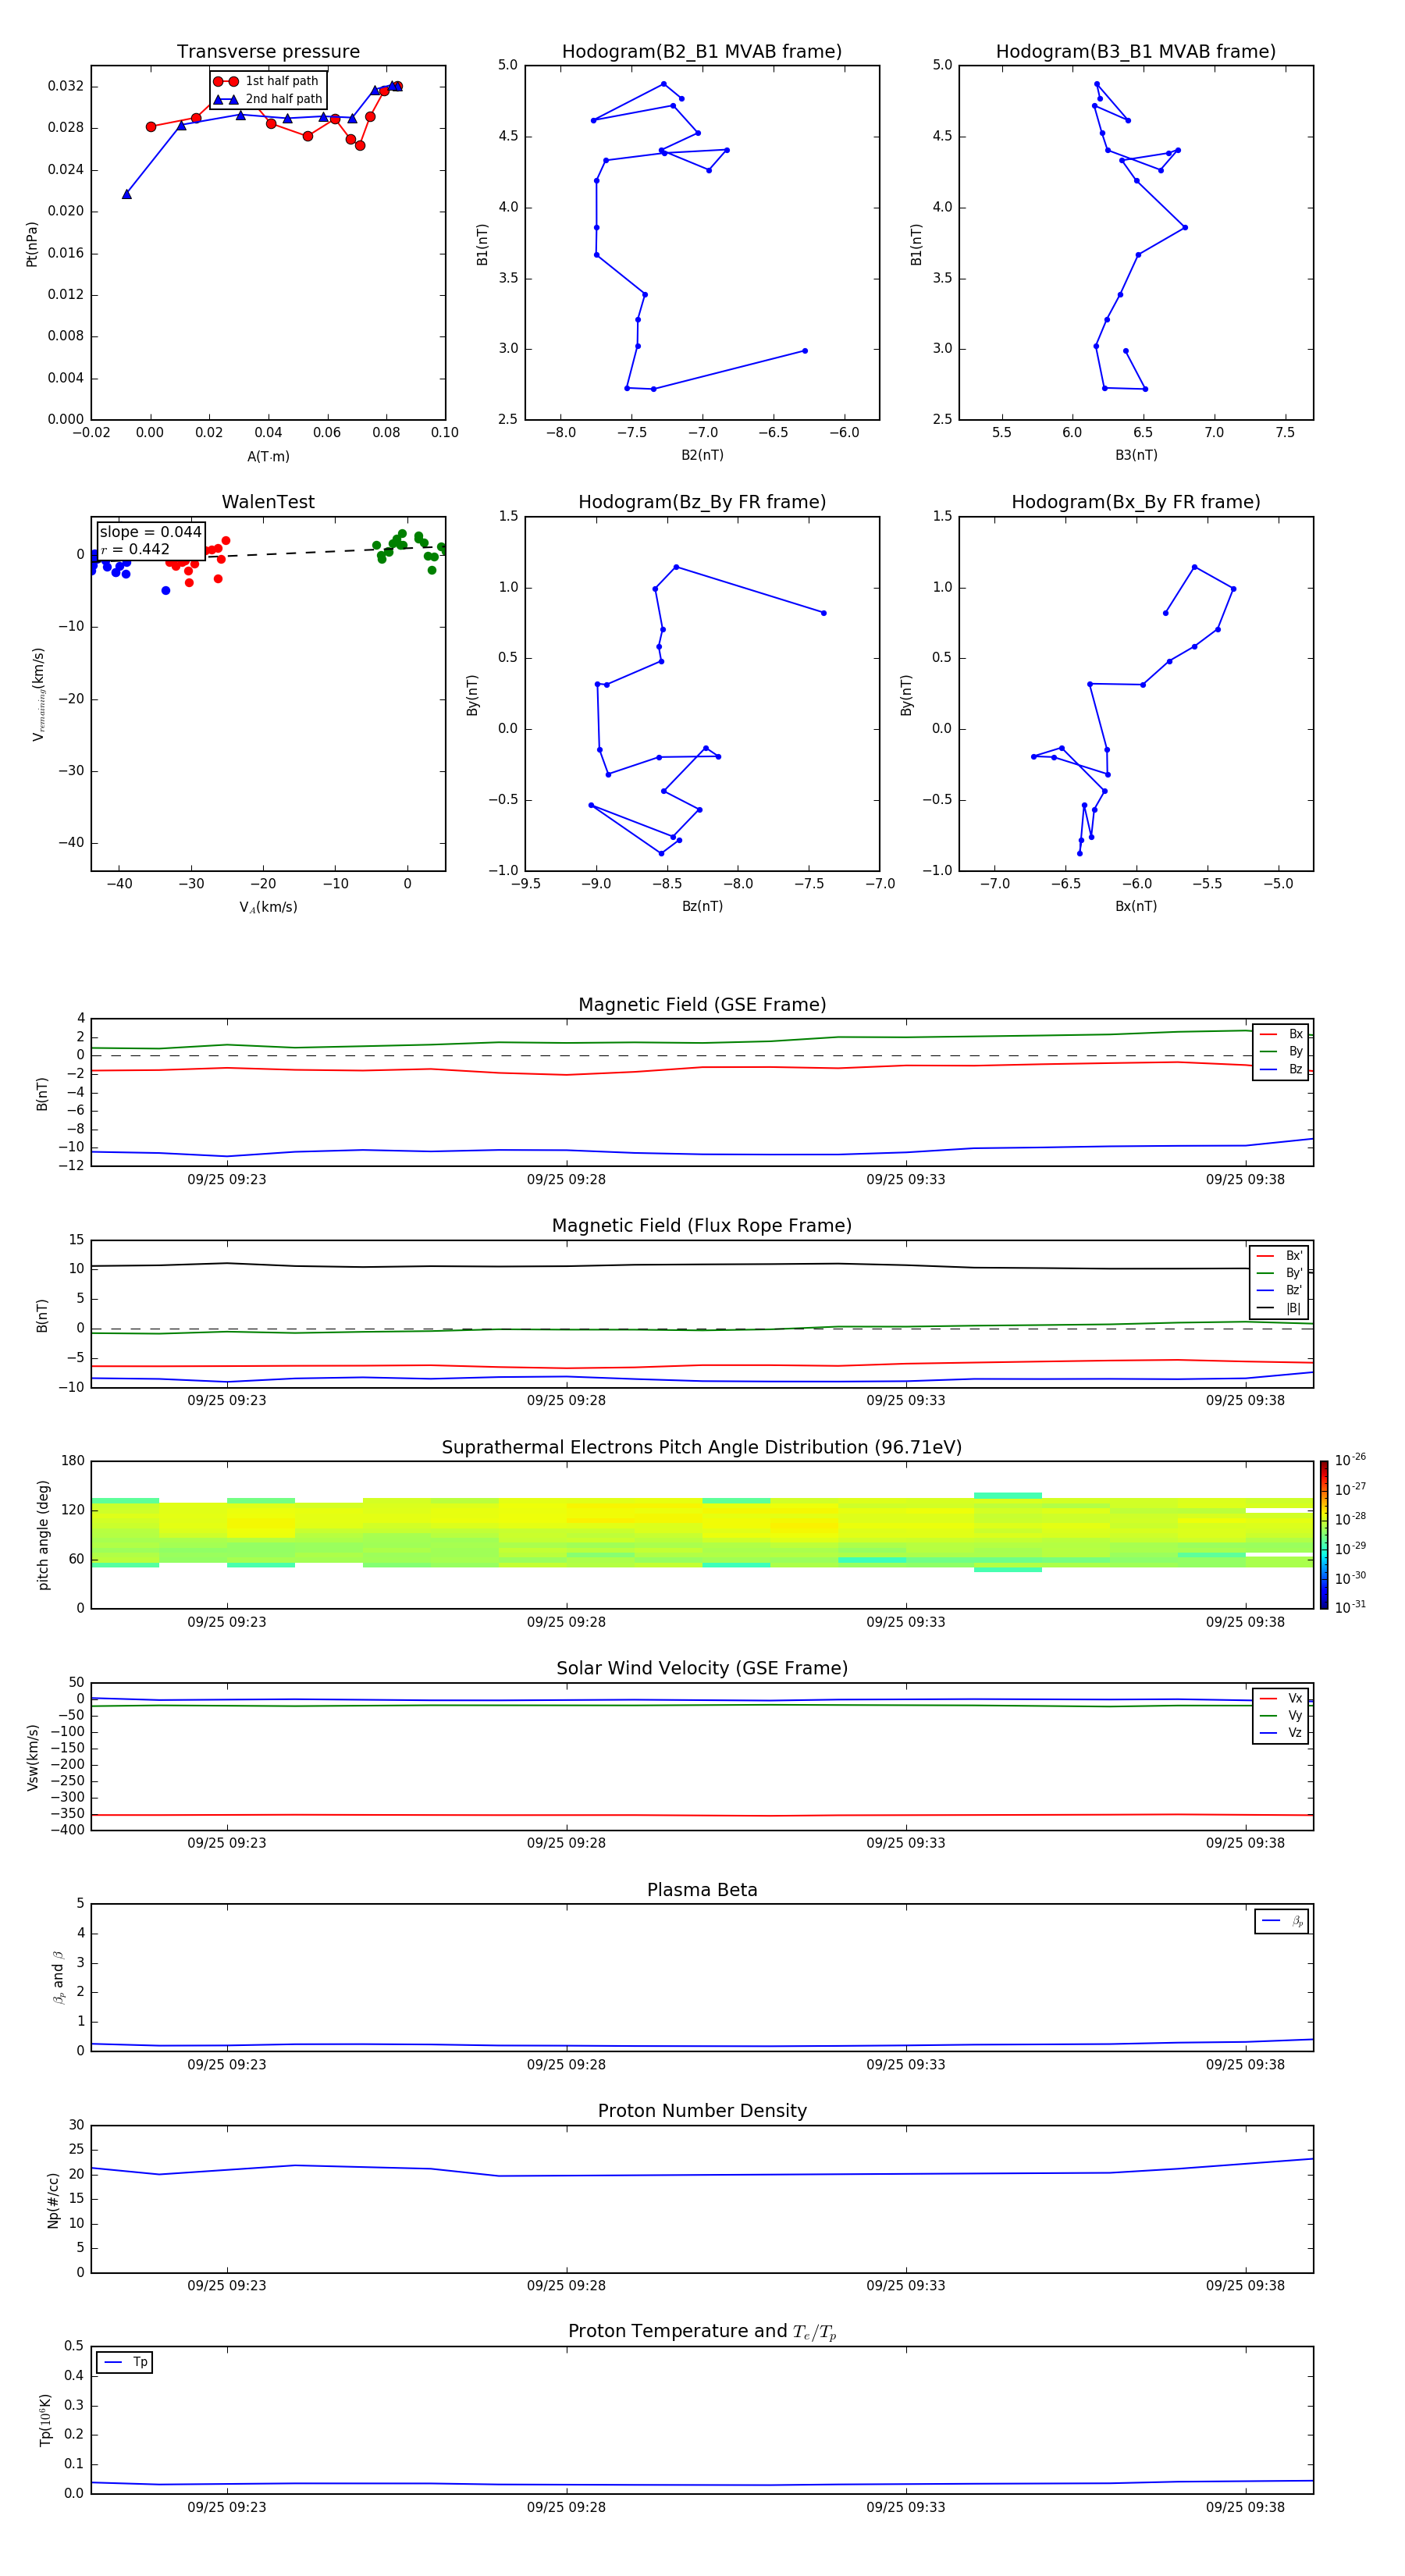
Task: Click the pitch angle colorbar strip
Action: pyautogui.click(x=1324, y=1535)
